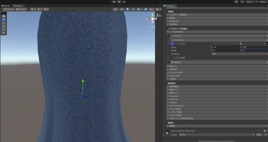This screenshot has width=268, height=142.
Task: Enable the ノーマルマップ checkbox
Action: point(169,36)
